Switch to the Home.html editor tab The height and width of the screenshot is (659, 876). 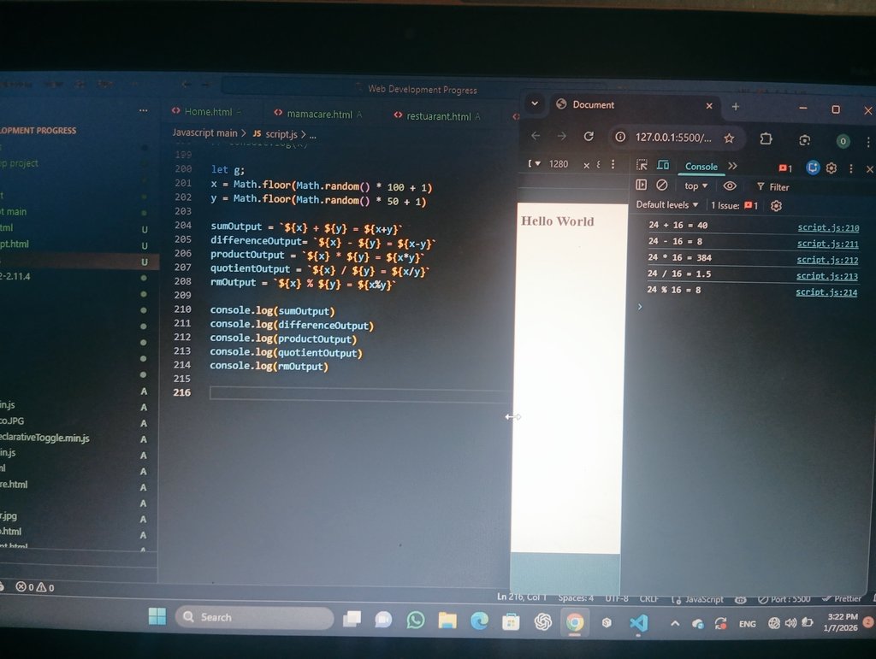click(207, 112)
